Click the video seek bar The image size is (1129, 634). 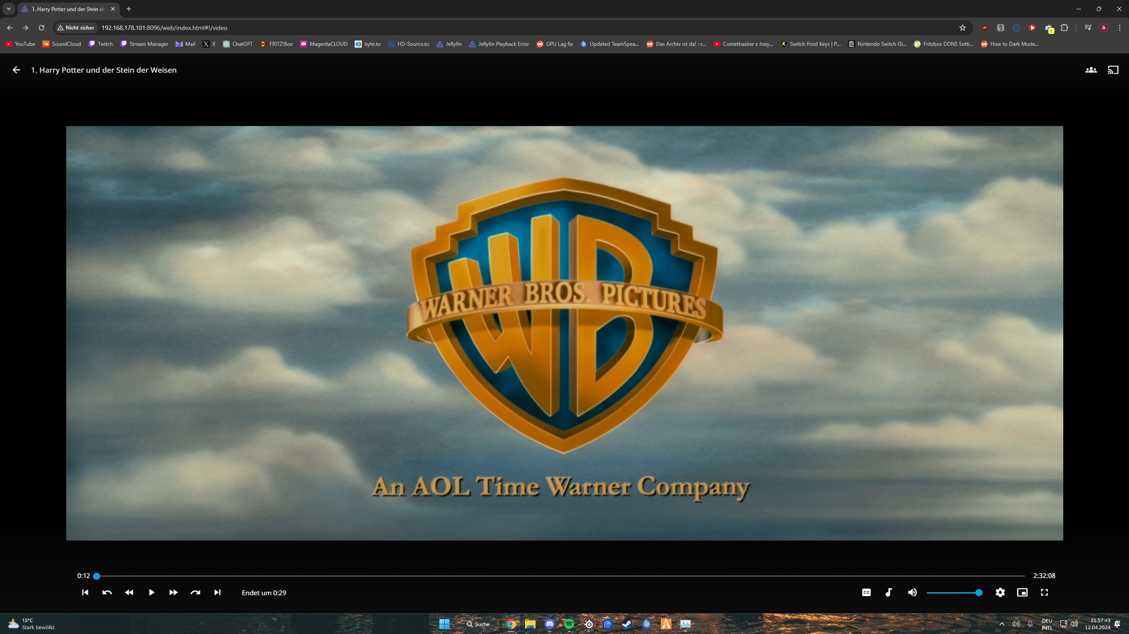[560, 576]
